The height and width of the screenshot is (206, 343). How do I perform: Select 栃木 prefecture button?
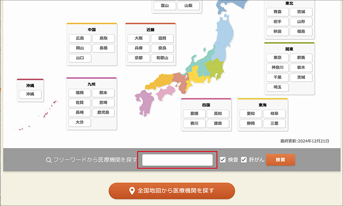(x=301, y=68)
